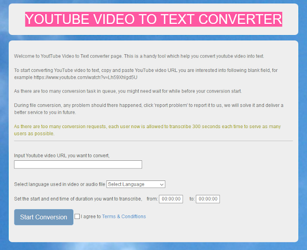Viewport: 307px width, 250px height.
Task: Click the Start Conversion button
Action: click(44, 217)
